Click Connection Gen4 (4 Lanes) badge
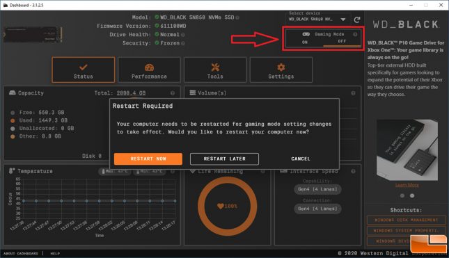Viewport: 449px width, 258px height. coord(317,209)
